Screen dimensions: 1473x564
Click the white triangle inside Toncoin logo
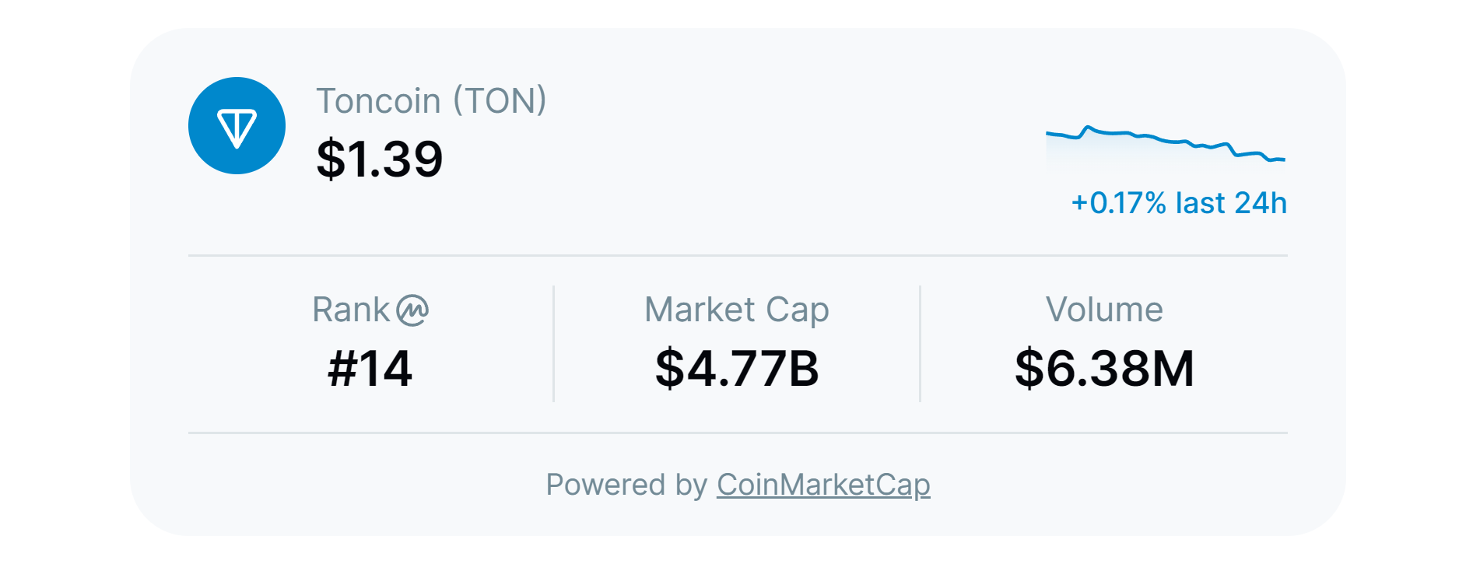tap(237, 128)
